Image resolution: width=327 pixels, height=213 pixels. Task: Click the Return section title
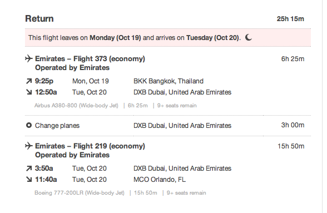(x=39, y=18)
